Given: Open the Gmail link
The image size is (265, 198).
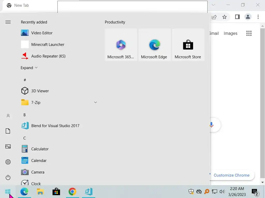Looking at the screenshot, I should point(214,33).
